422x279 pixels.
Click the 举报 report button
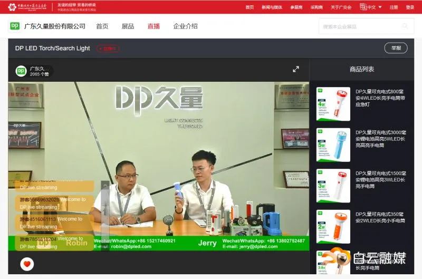click(x=396, y=49)
